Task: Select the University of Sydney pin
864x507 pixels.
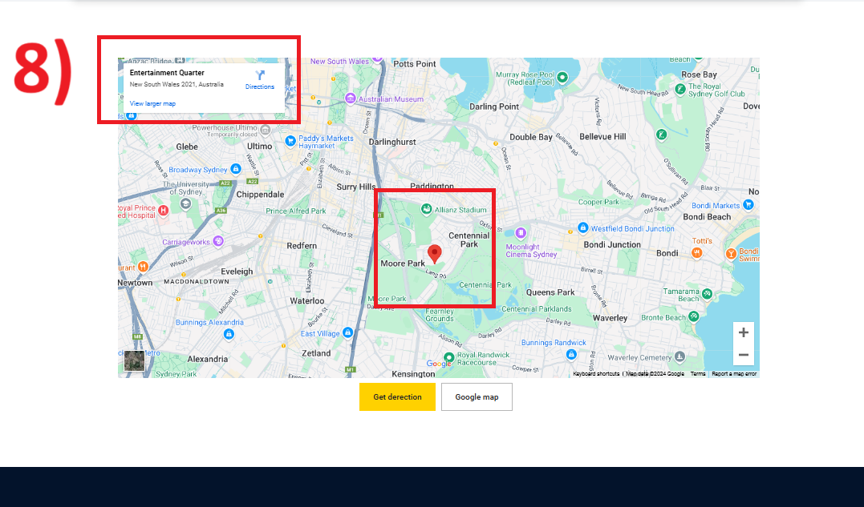Action: tap(185, 204)
